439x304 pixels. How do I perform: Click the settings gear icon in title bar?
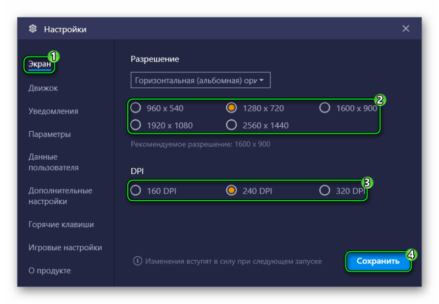[33, 29]
